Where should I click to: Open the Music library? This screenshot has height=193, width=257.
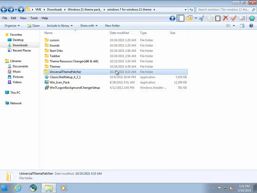17,72
